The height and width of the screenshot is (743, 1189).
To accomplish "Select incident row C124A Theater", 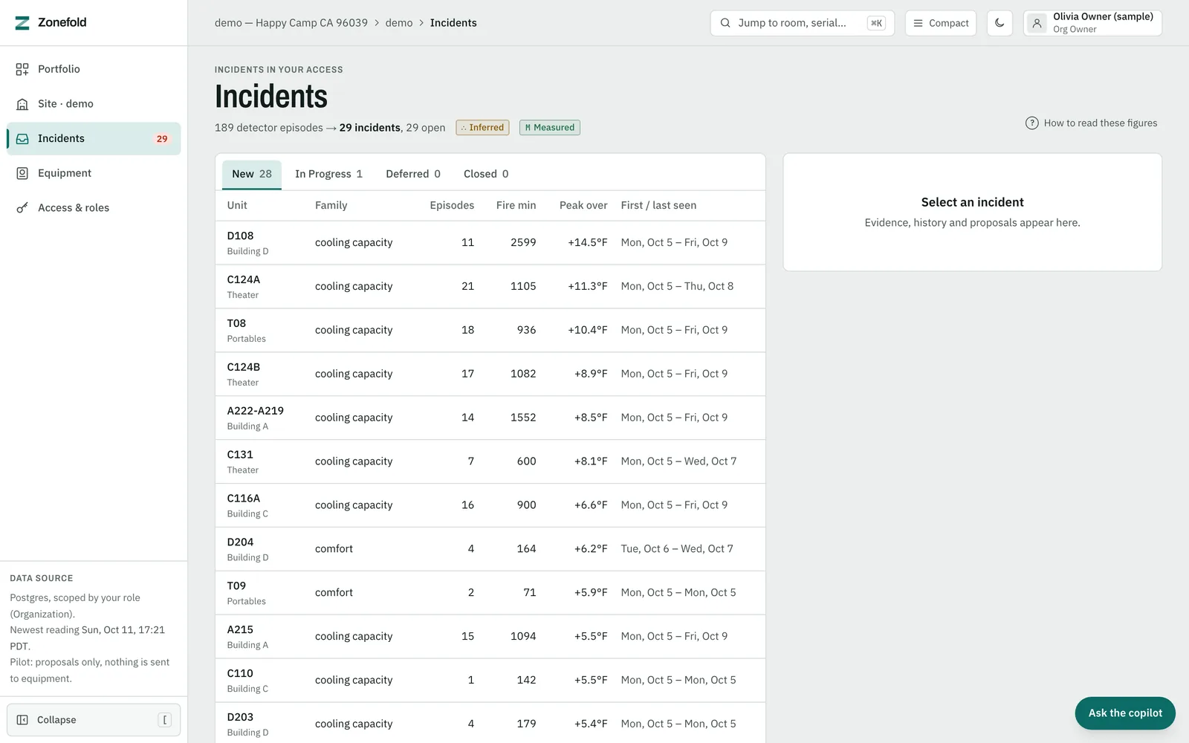I will 490,287.
